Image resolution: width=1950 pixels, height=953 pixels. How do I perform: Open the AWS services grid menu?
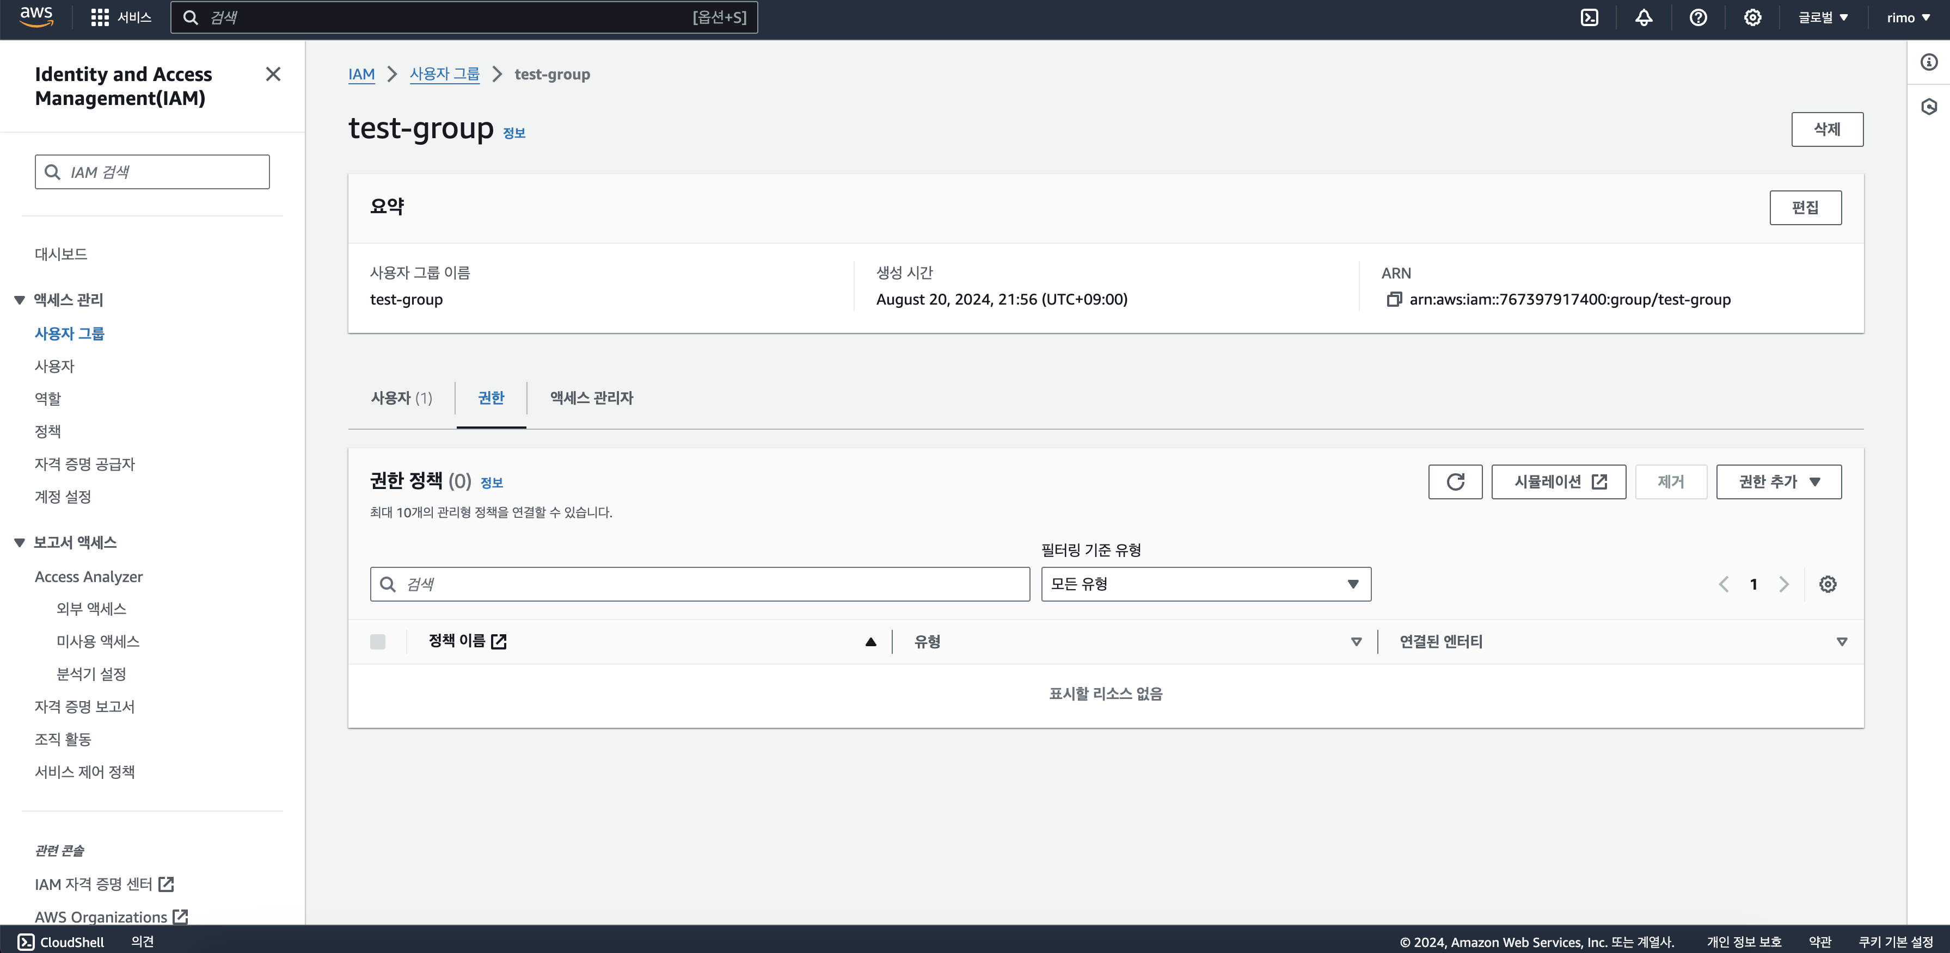[100, 17]
